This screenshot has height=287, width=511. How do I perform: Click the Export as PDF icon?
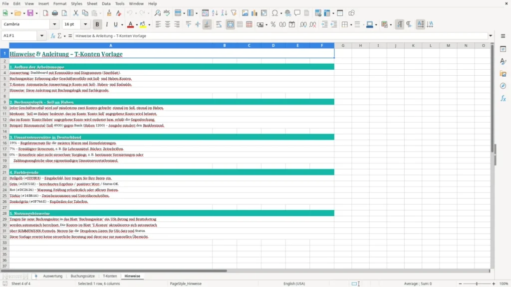45,13
